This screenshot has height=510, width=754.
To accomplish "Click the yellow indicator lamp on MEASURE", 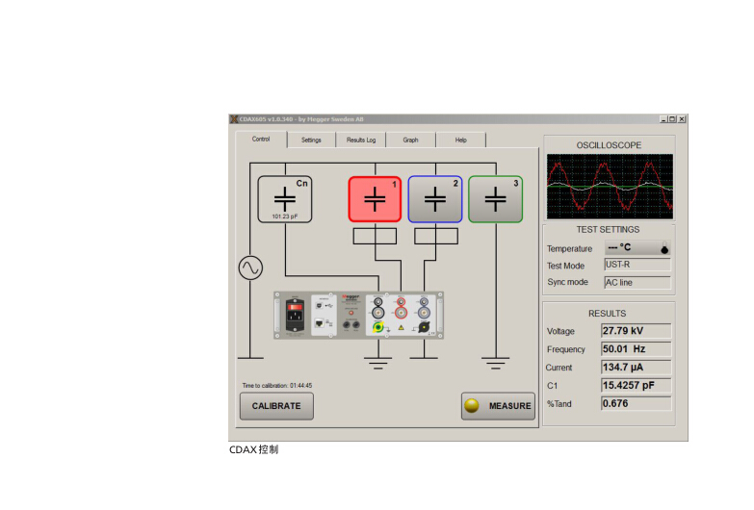I will [x=472, y=406].
